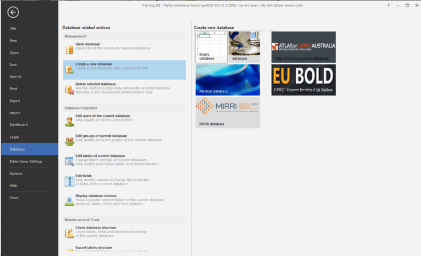Select the Culture collections database template
421x256 pixels.
244,47
